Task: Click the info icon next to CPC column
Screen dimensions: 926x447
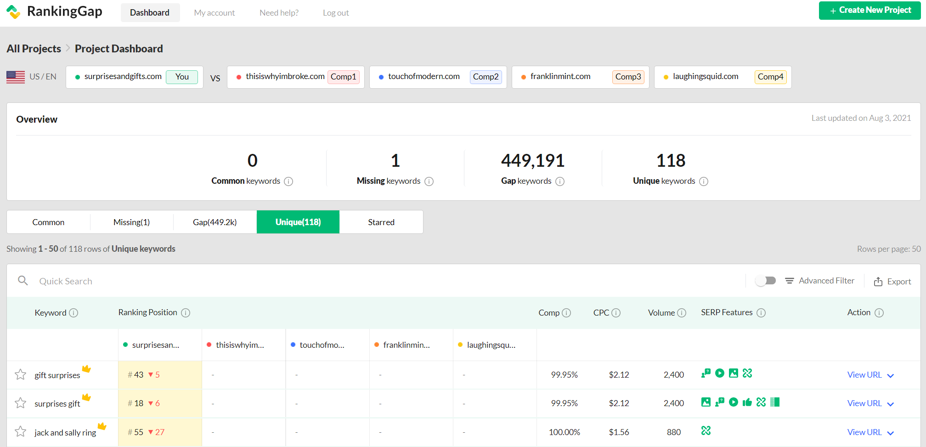Action: [616, 313]
